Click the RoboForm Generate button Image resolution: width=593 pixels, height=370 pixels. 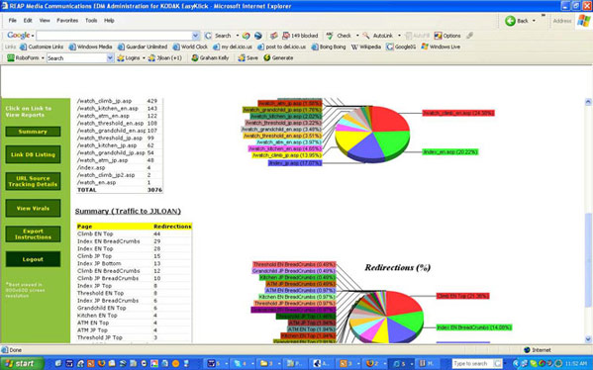point(278,57)
